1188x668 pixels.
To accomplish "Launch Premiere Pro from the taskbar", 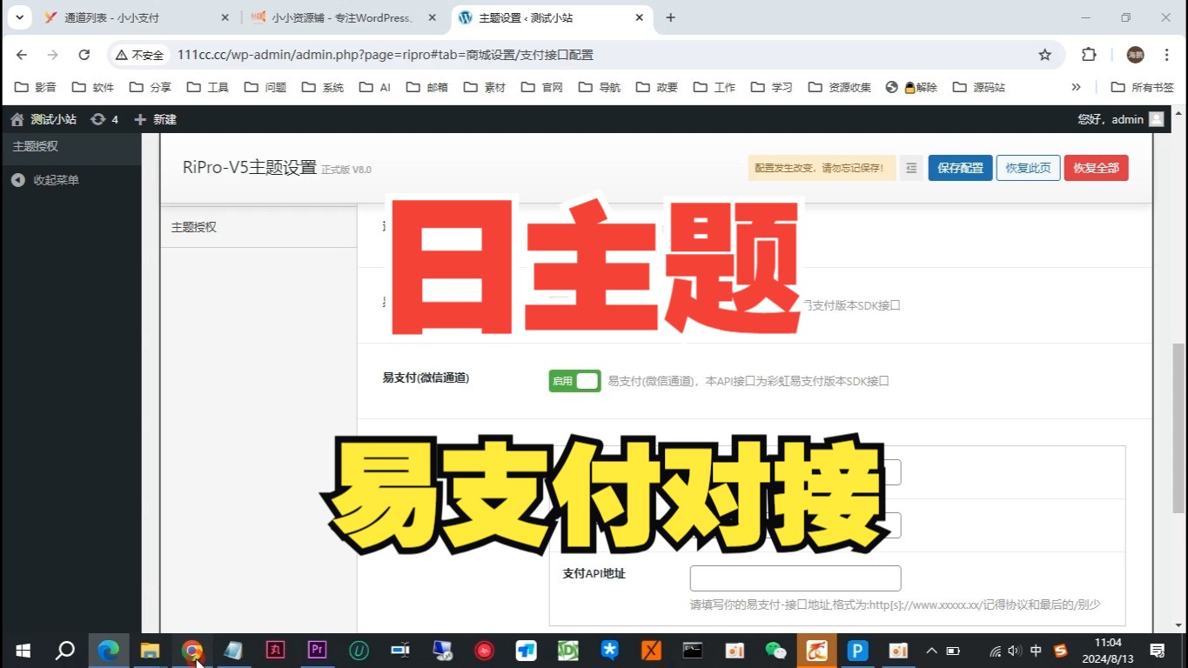I will (x=316, y=650).
